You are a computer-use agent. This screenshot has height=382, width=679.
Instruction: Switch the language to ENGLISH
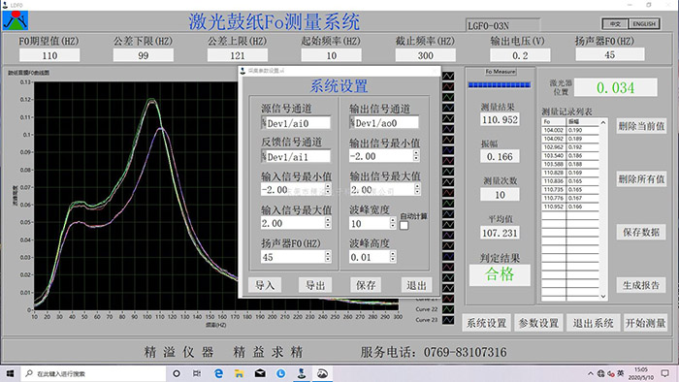click(644, 24)
